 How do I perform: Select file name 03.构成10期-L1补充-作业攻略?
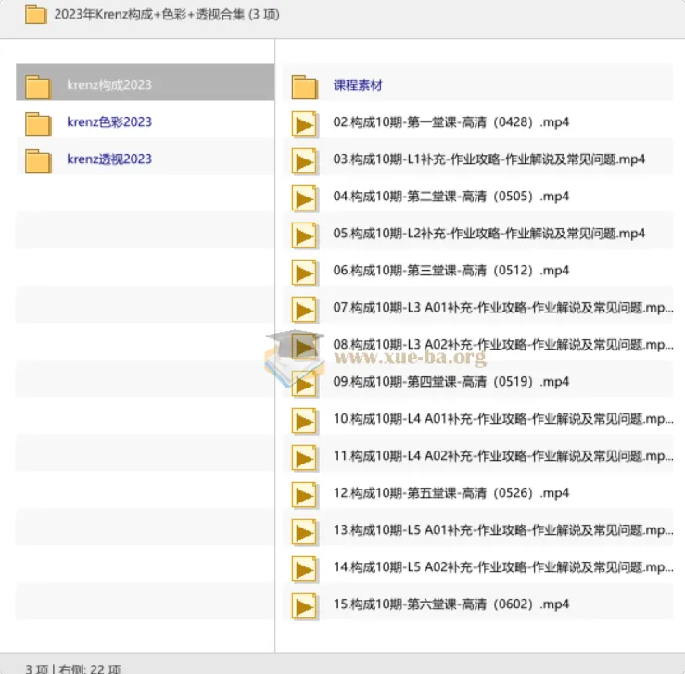(488, 159)
